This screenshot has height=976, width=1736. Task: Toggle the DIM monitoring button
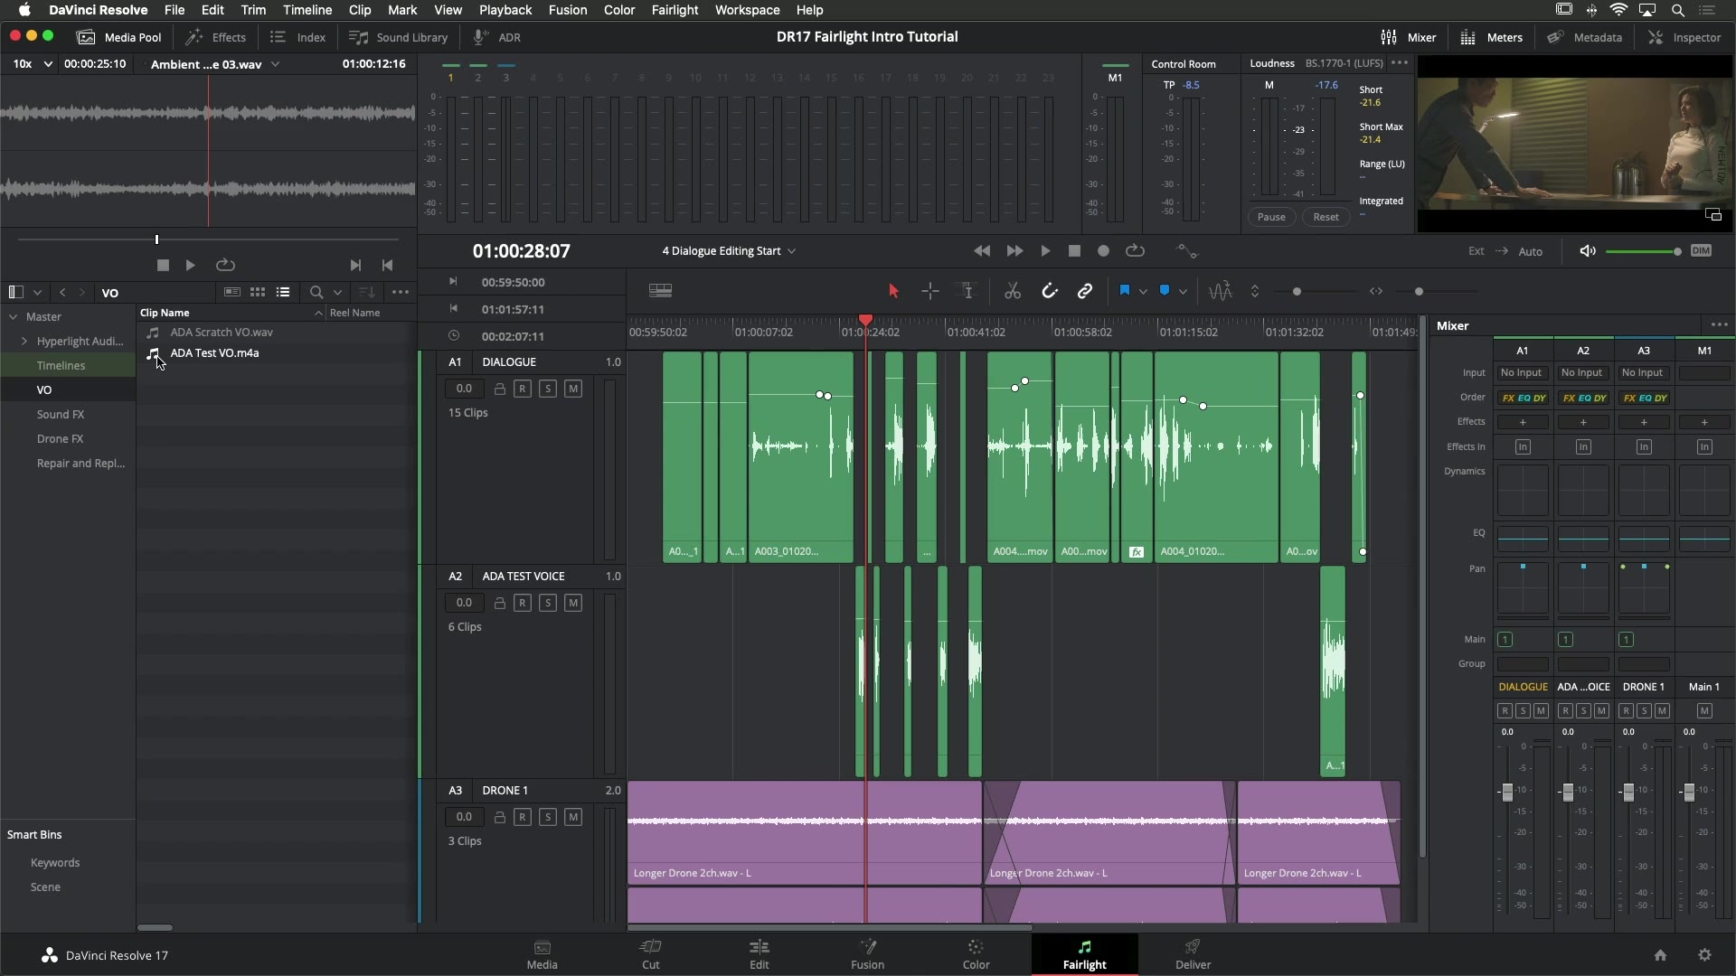[1701, 251]
